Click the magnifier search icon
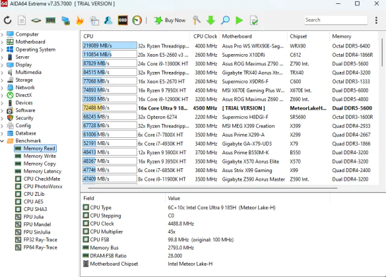The width and height of the screenshot is (386, 277). click(x=225, y=20)
